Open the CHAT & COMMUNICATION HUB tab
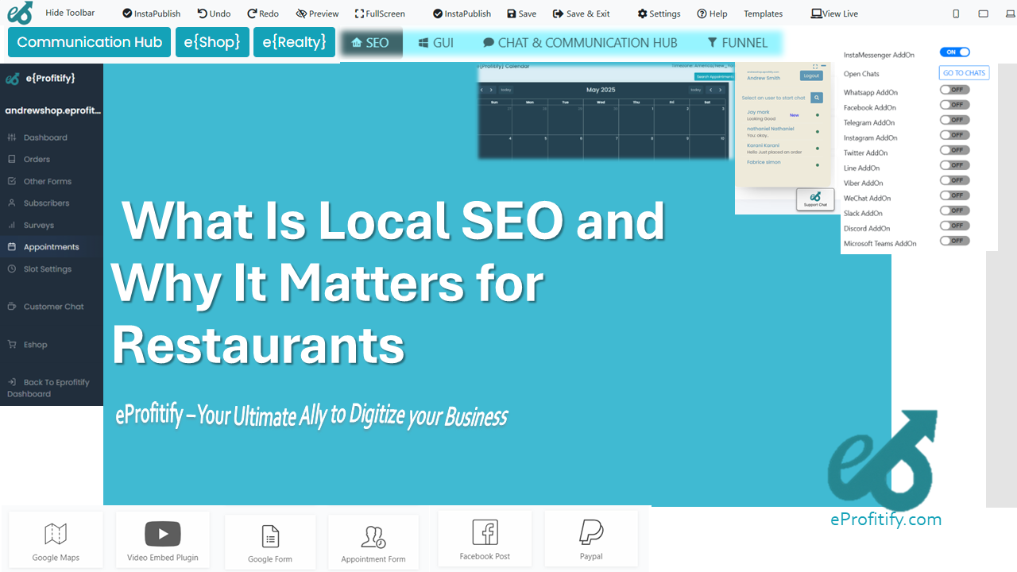This screenshot has height=572, width=1017. (579, 43)
